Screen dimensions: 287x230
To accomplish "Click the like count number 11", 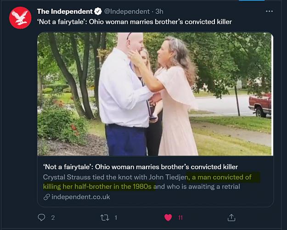I will tap(180, 218).
